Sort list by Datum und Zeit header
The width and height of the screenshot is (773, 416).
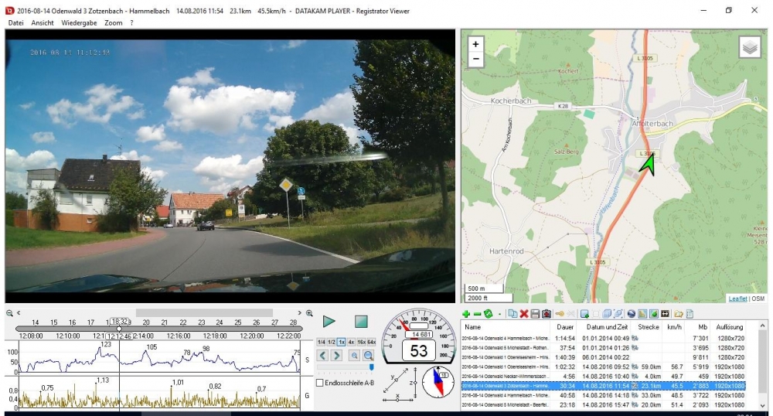point(606,327)
